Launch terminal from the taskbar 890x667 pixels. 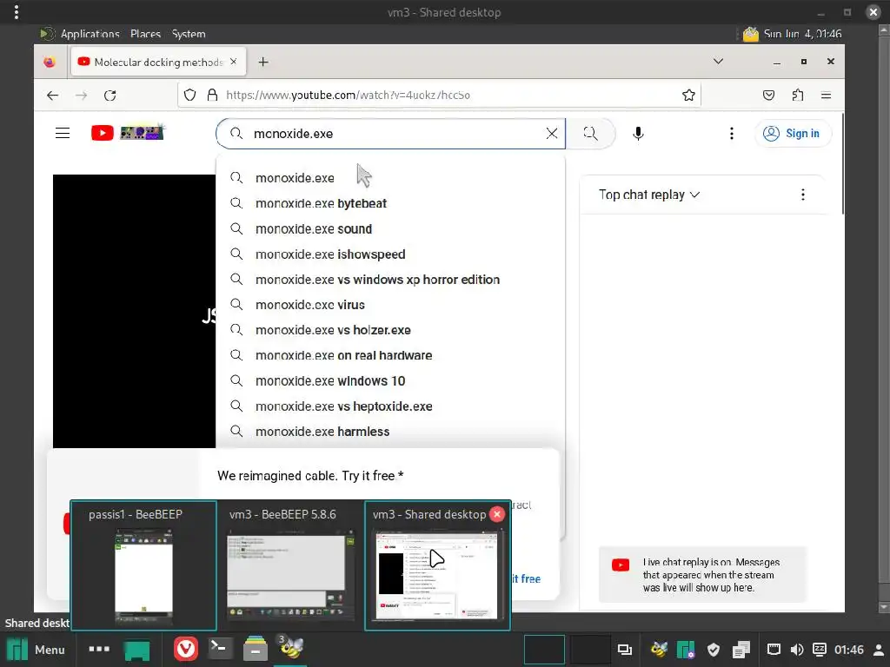click(220, 648)
